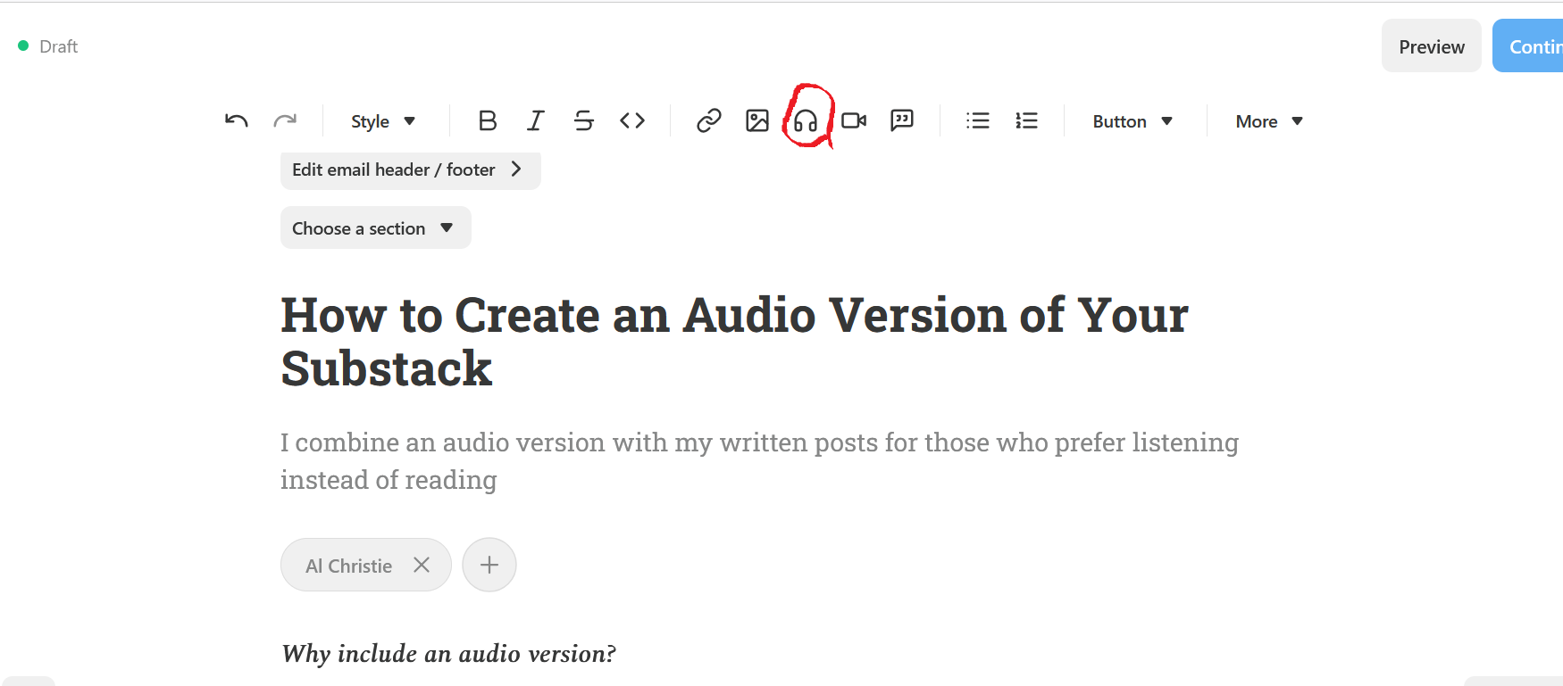Click 'Why include an audio version?' text
This screenshot has height=686, width=1563.
pyautogui.click(x=448, y=654)
